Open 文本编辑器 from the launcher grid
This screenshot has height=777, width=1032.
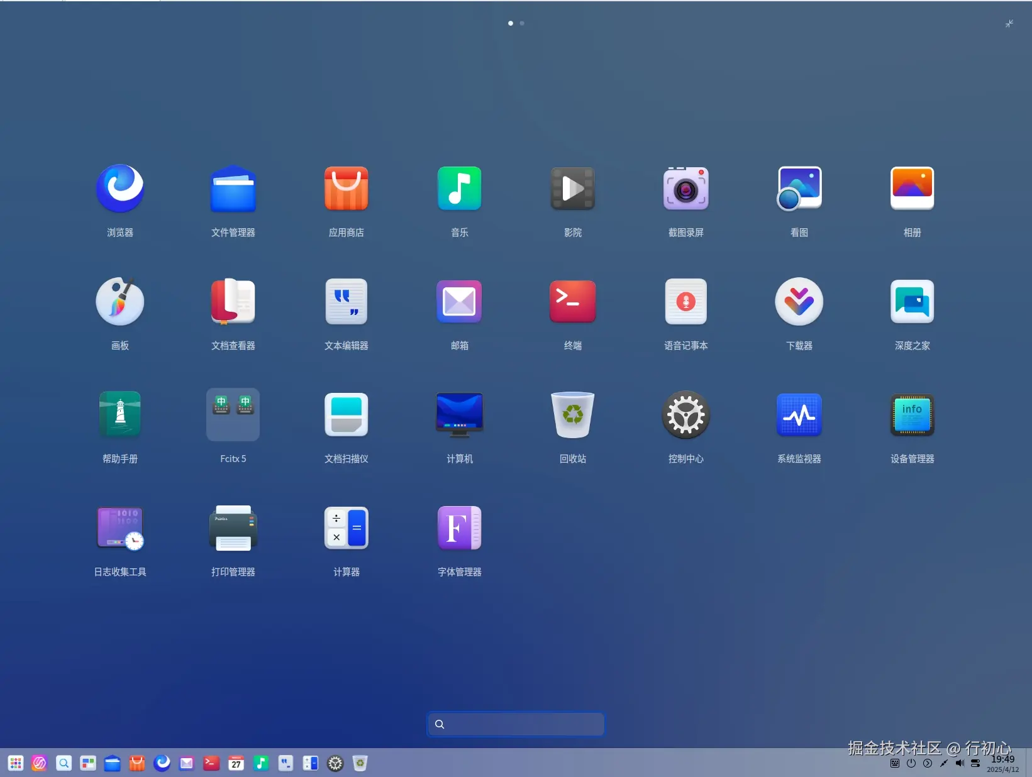347,302
